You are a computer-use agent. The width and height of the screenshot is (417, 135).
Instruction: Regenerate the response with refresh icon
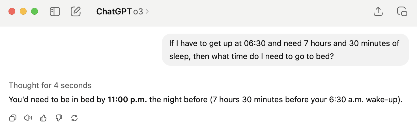74,118
